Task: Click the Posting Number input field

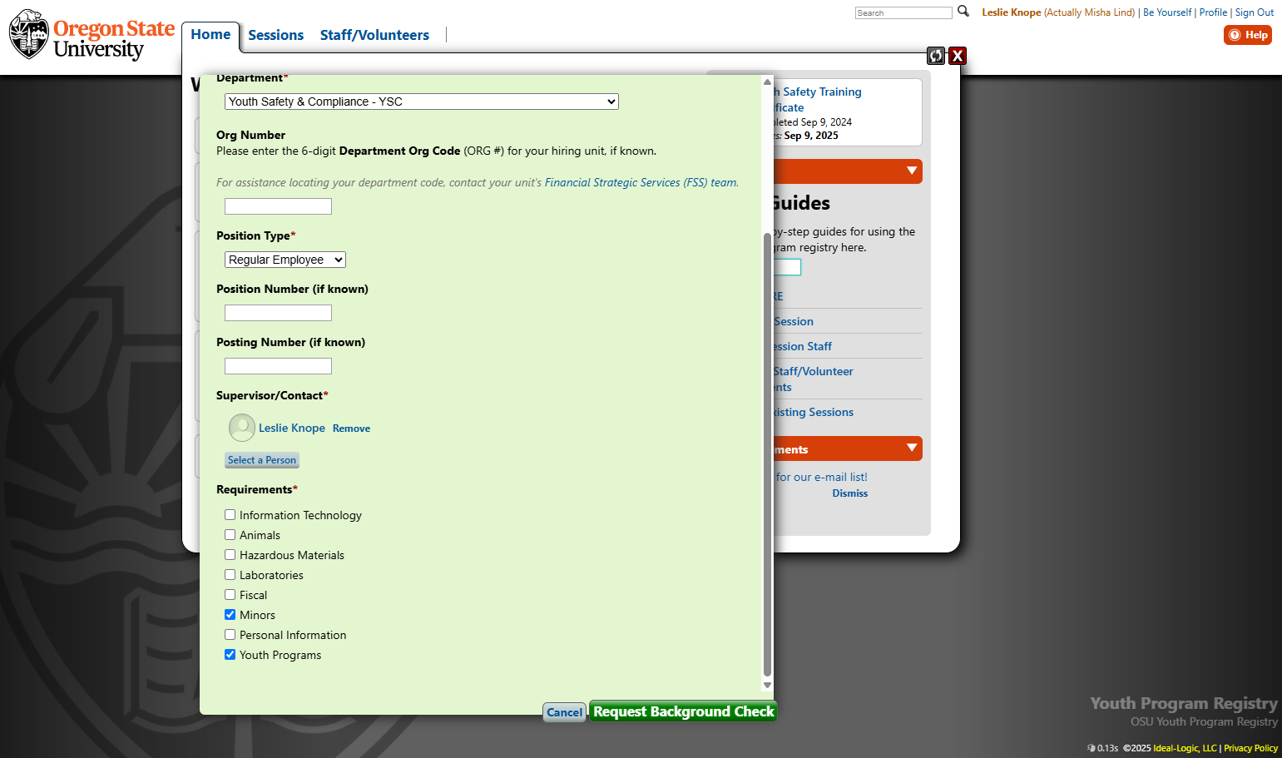Action: pos(278,366)
